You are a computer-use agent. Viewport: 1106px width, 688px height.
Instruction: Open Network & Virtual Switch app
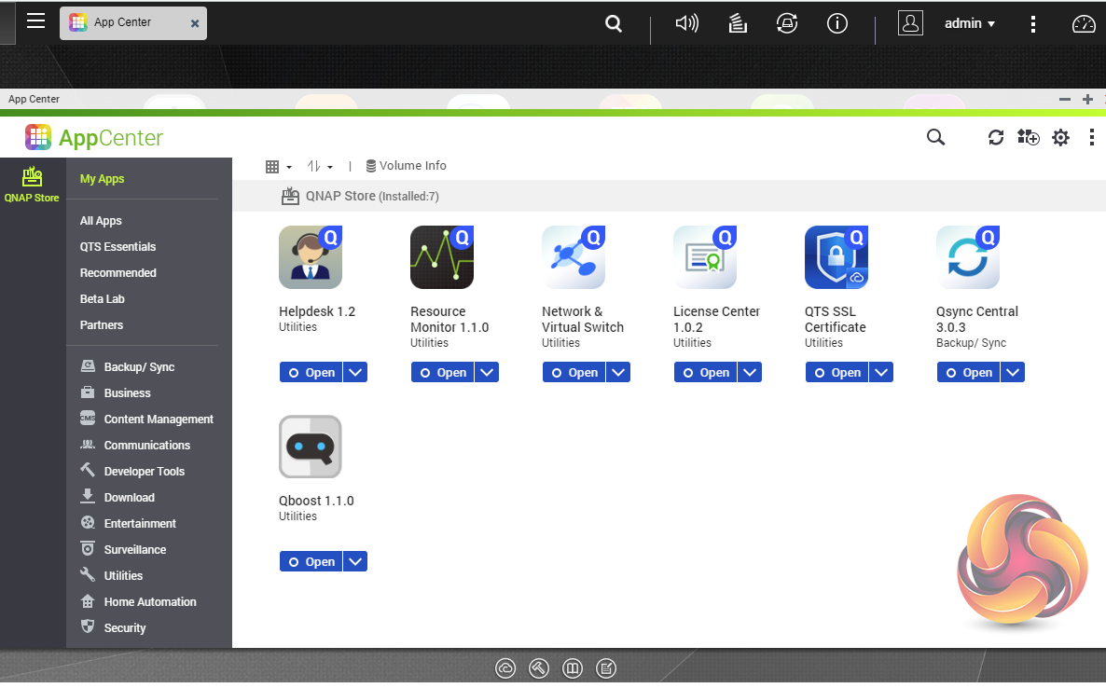[574, 372]
